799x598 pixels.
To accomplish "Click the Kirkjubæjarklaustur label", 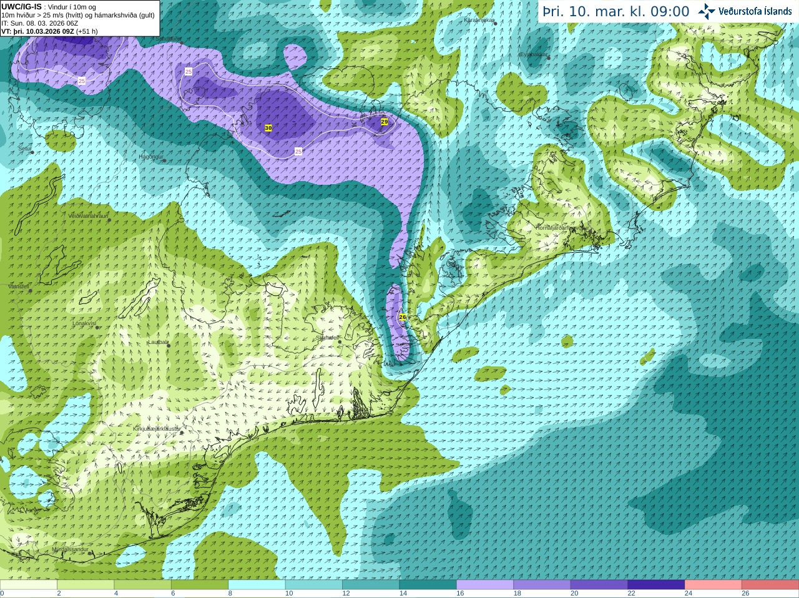I will (x=157, y=429).
